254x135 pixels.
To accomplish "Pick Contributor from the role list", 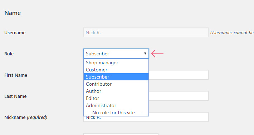I will pyautogui.click(x=116, y=84).
